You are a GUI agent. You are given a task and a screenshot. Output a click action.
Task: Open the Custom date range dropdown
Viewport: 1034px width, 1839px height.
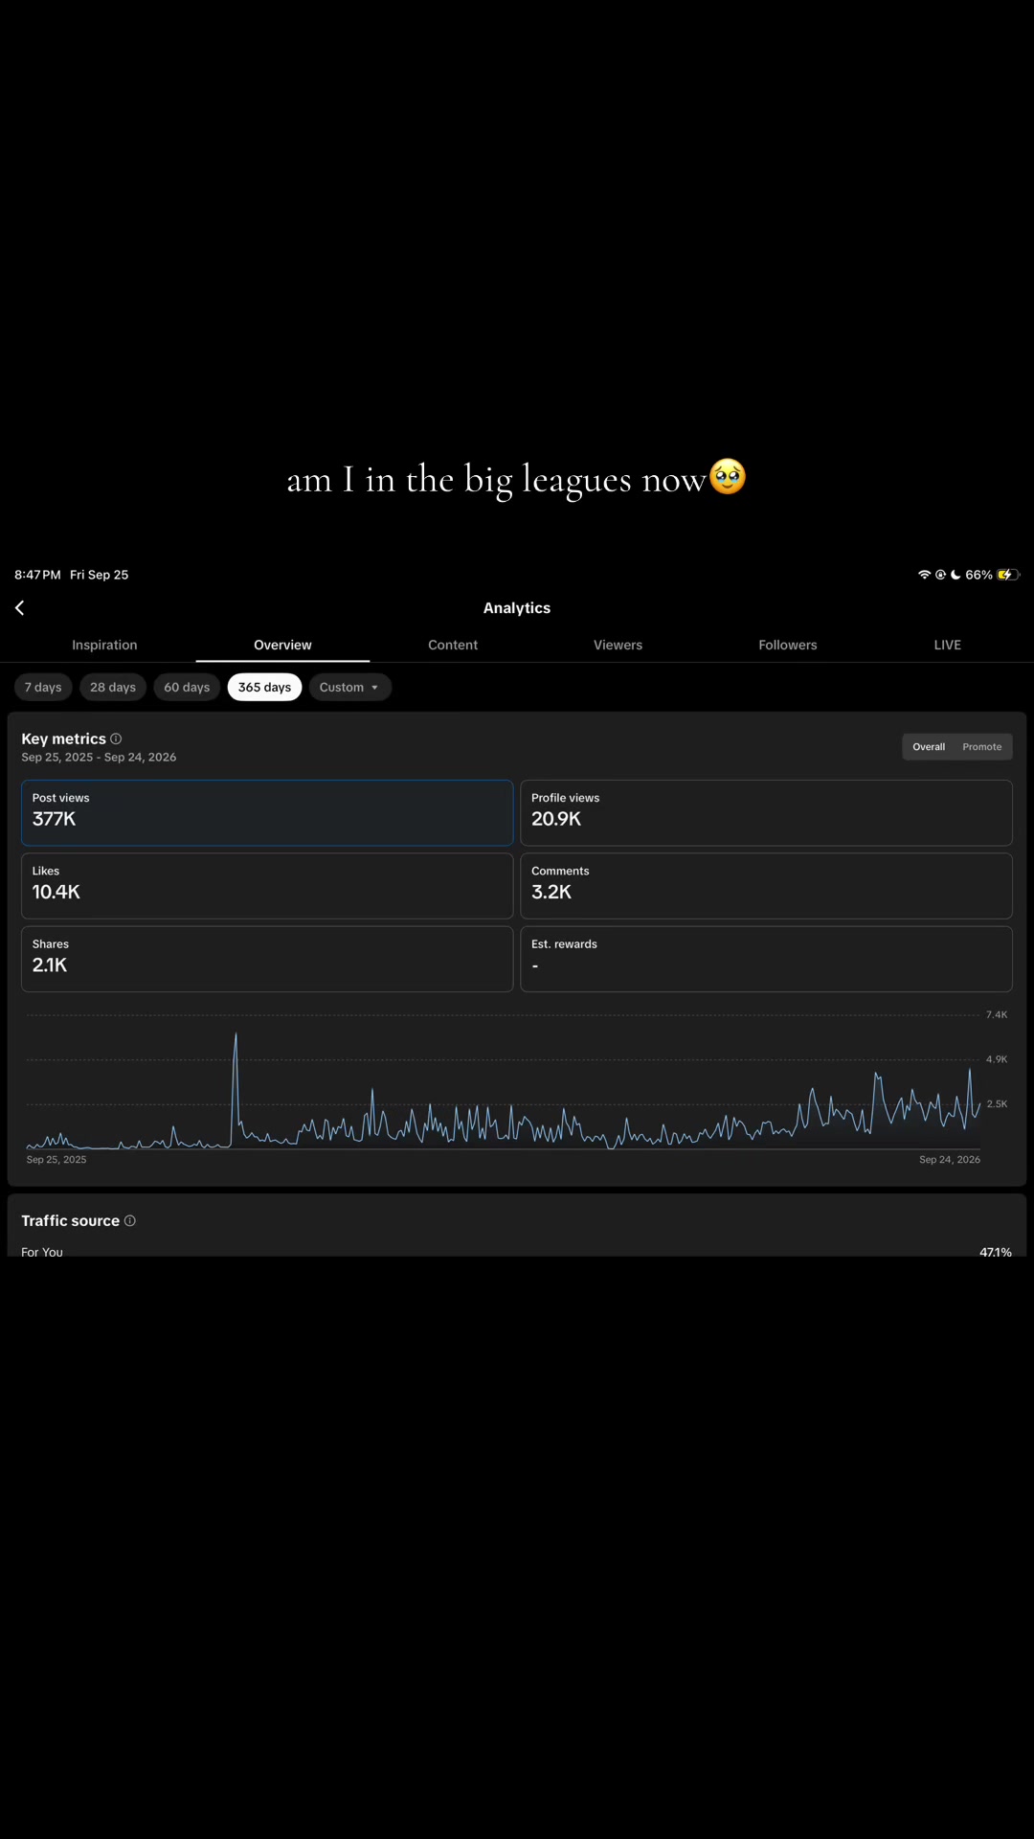pyautogui.click(x=349, y=687)
